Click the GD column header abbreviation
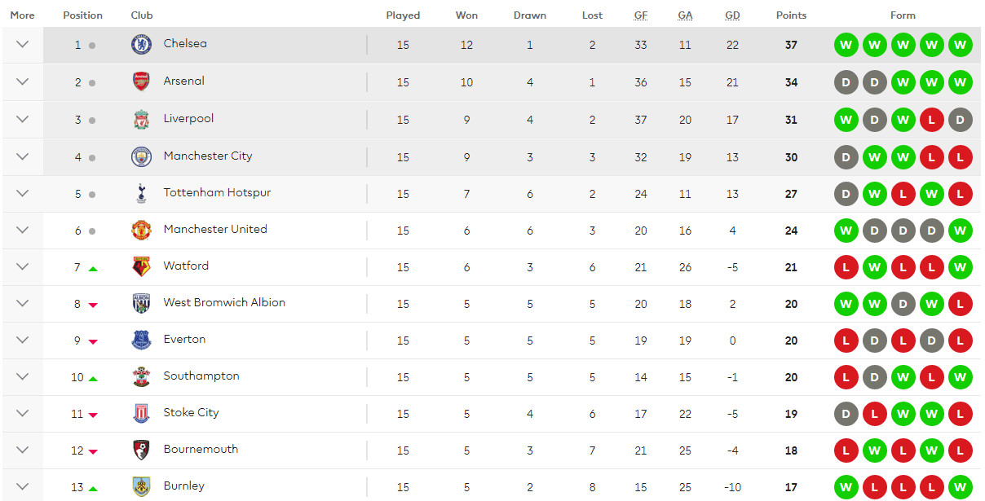Image resolution: width=985 pixels, height=501 pixels. [x=732, y=15]
